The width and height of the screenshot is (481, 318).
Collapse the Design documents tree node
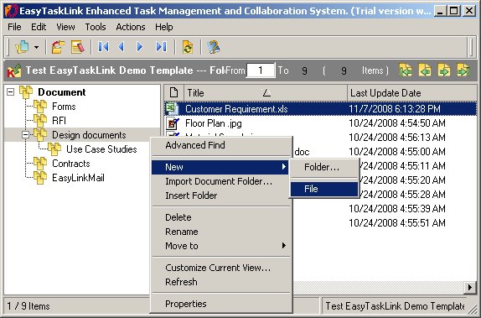tap(25, 134)
